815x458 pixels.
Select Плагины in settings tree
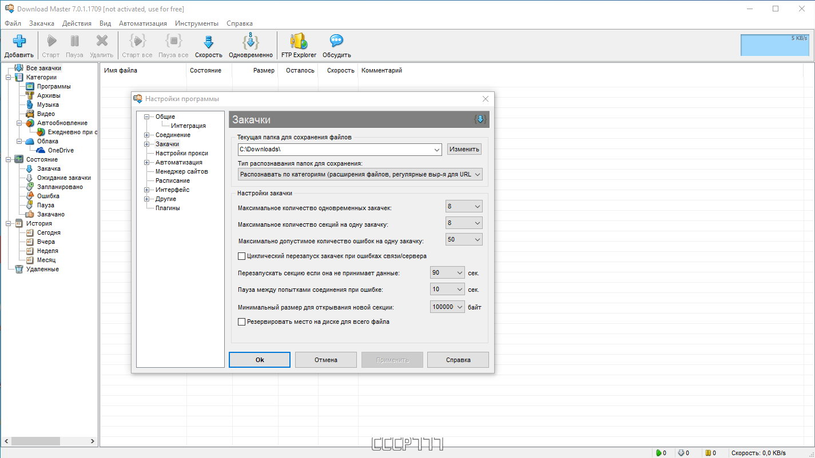point(168,208)
